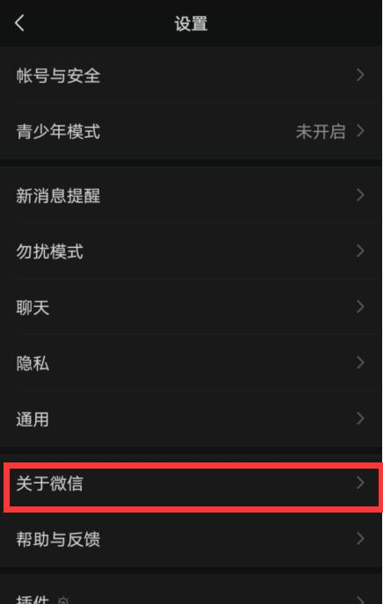Open 帮助与反馈 page

pyautogui.click(x=191, y=539)
